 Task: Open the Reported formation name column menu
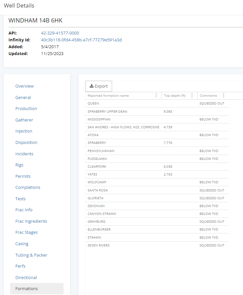[x=156, y=95]
